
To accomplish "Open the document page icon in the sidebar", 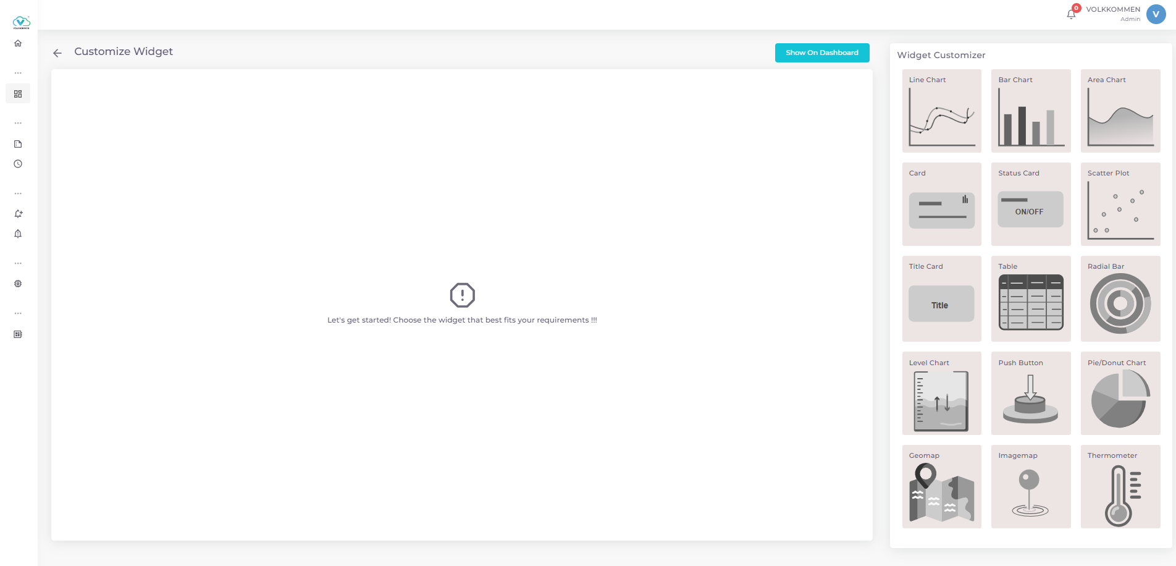I will [18, 143].
